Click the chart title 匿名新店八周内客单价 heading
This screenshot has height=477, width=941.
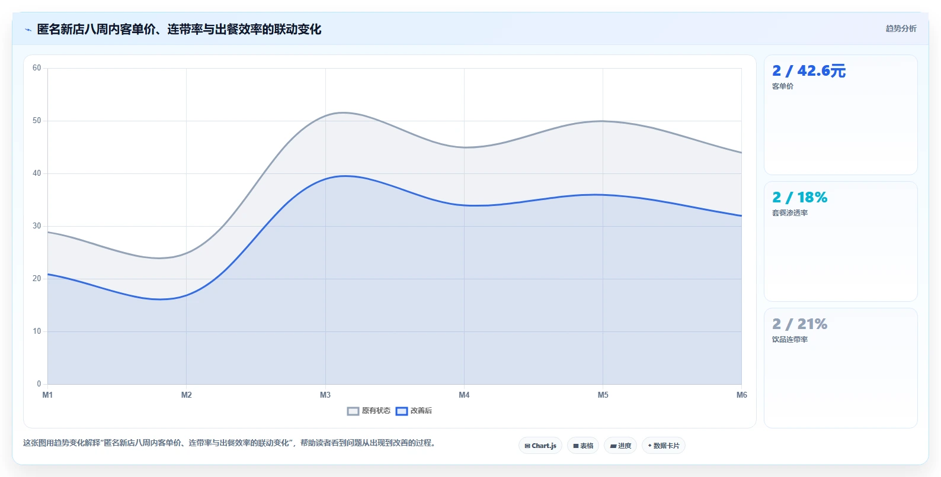179,29
